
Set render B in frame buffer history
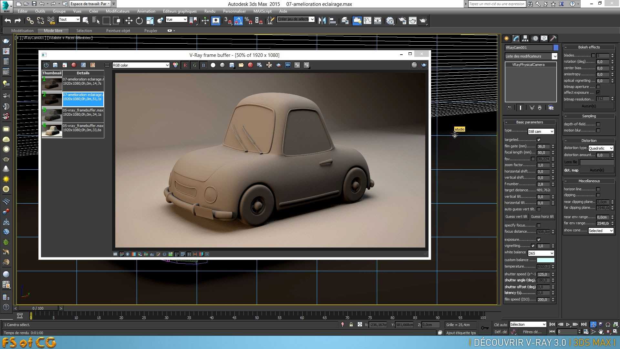(x=93, y=65)
